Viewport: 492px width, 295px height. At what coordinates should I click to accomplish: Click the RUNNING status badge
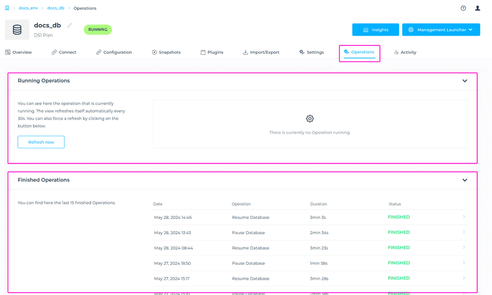click(98, 30)
